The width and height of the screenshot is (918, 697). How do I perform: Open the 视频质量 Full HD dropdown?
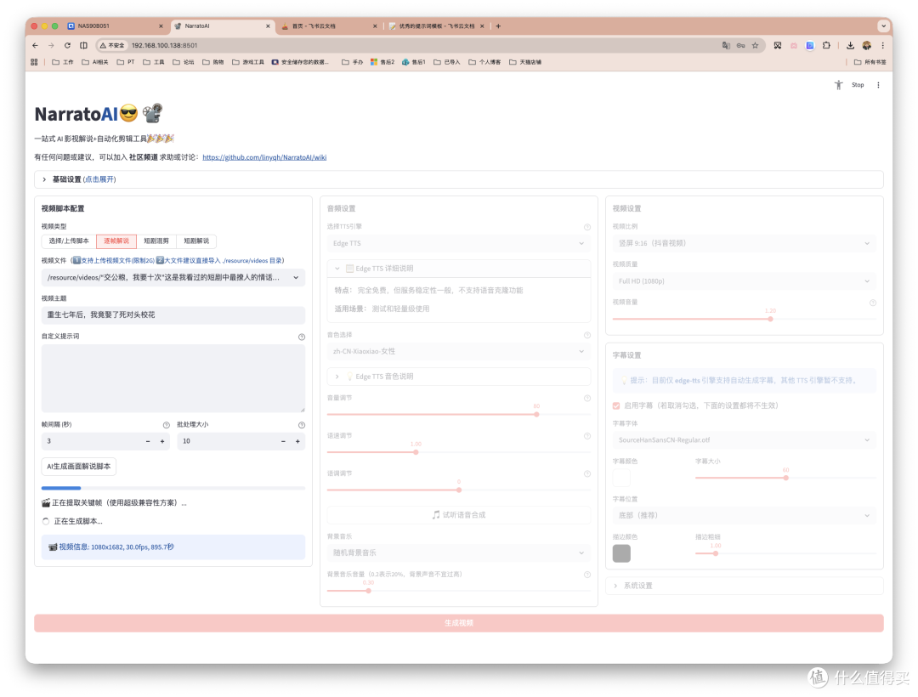click(744, 281)
